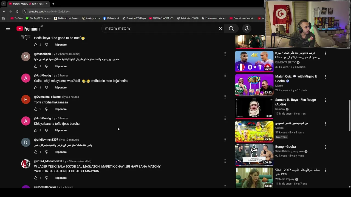Reply to the ManelDjeb comment
This screenshot has width=351, height=197.
point(61,66)
